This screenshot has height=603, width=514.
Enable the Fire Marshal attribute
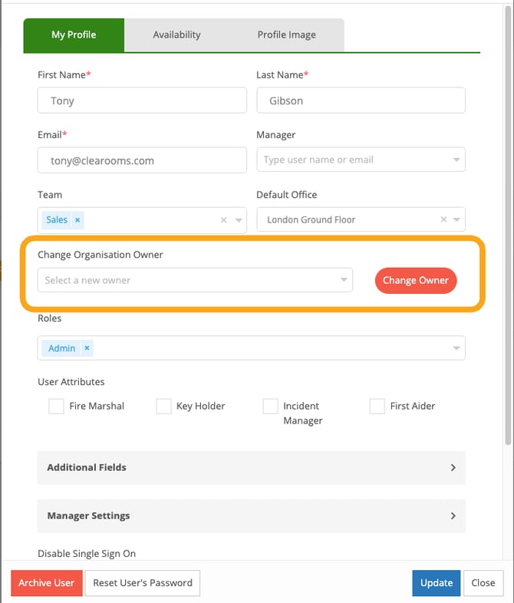click(56, 407)
